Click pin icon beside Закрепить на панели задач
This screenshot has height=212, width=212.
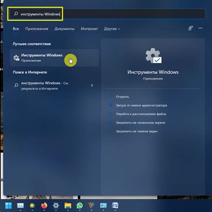coord(110,131)
